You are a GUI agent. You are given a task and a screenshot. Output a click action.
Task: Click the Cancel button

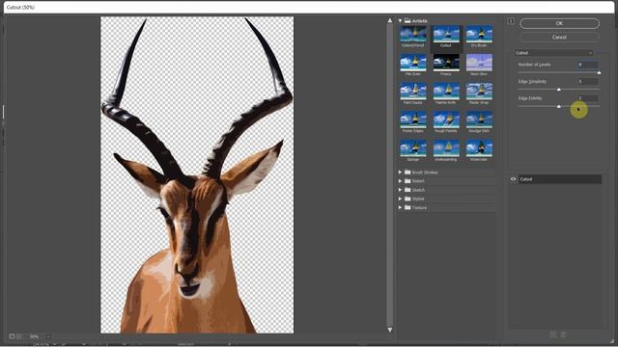[559, 37]
